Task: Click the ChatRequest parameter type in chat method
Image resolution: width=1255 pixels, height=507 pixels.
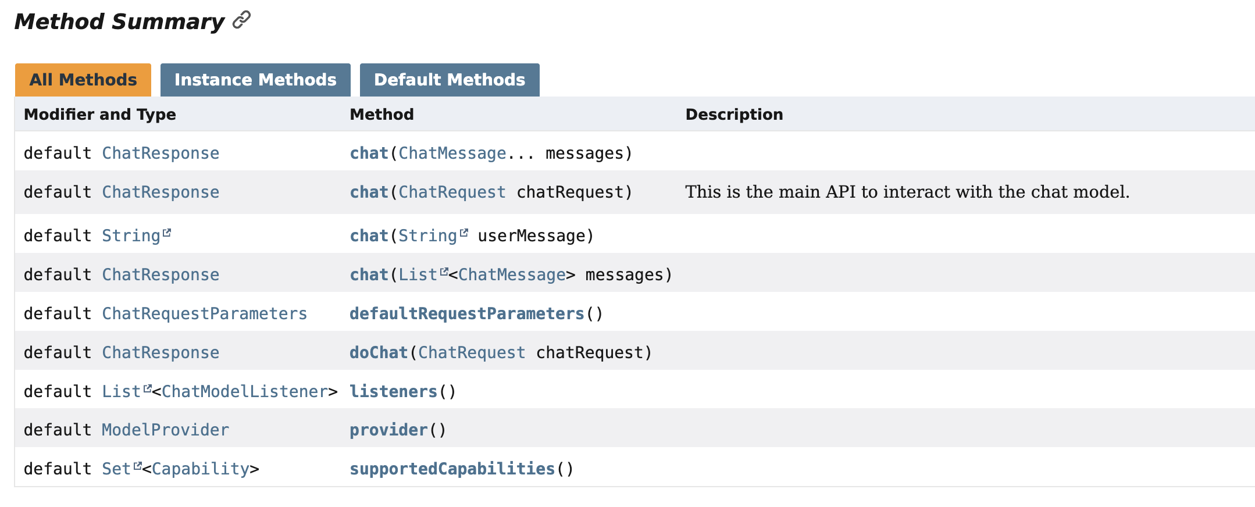Action: point(452,192)
